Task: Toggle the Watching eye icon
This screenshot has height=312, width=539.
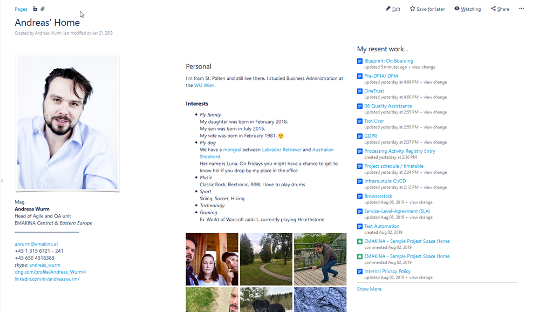Action: tap(457, 9)
